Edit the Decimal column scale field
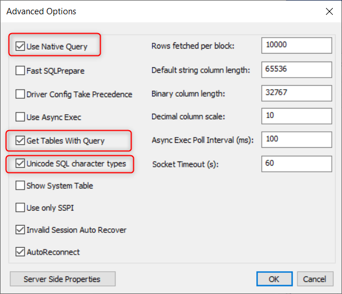This screenshot has width=342, height=294. coord(297,116)
